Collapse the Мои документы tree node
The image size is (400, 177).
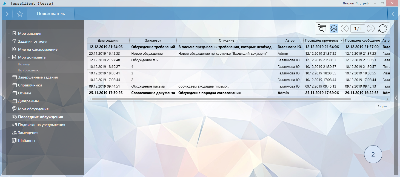(9, 57)
